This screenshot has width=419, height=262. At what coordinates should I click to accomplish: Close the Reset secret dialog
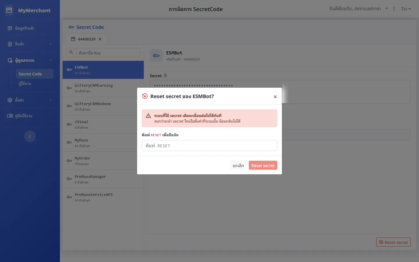[275, 97]
